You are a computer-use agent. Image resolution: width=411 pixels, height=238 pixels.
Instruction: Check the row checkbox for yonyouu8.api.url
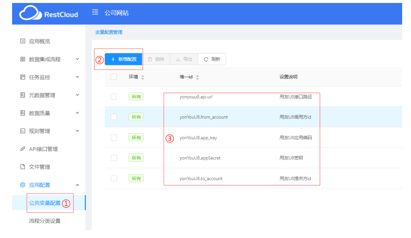[x=114, y=96]
